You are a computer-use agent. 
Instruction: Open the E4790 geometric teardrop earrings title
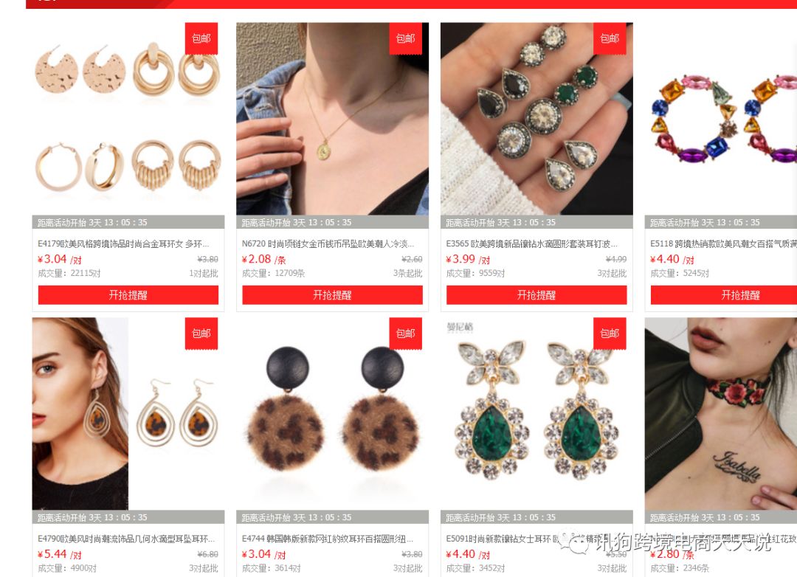[126, 539]
